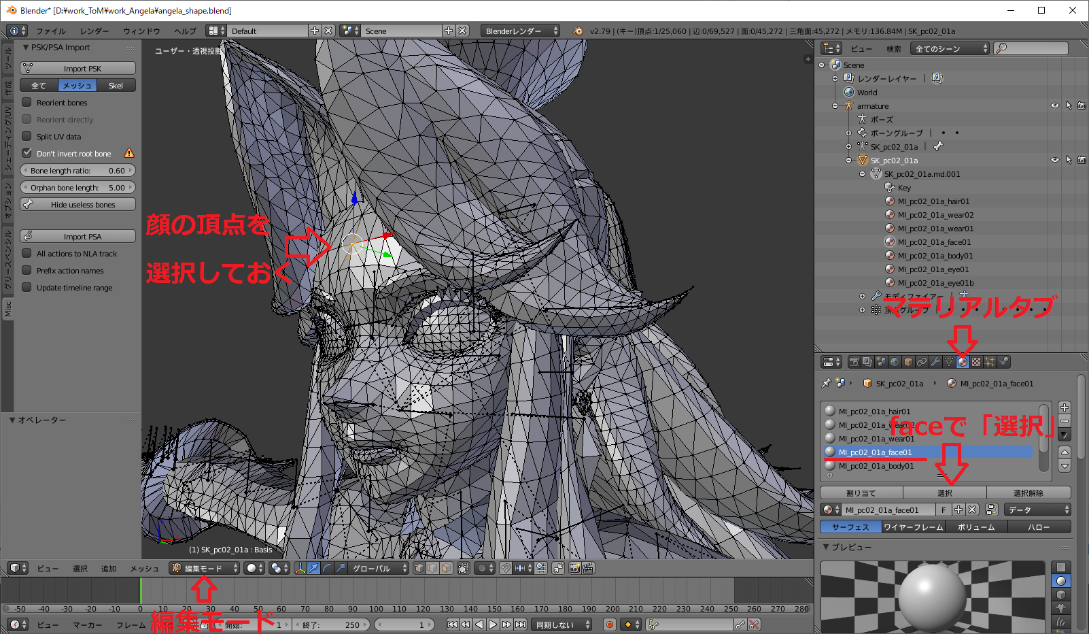
Task: Render an OpenGL viewport animation (clapperboard icon)
Action: pyautogui.click(x=588, y=568)
